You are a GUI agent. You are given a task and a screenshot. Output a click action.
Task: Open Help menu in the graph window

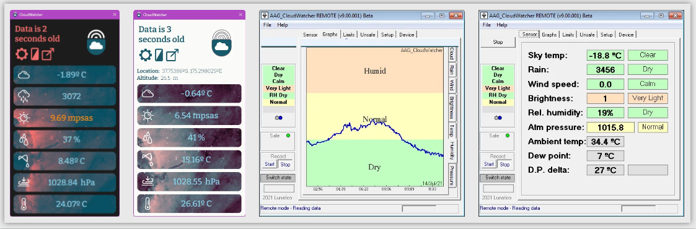[x=283, y=25]
